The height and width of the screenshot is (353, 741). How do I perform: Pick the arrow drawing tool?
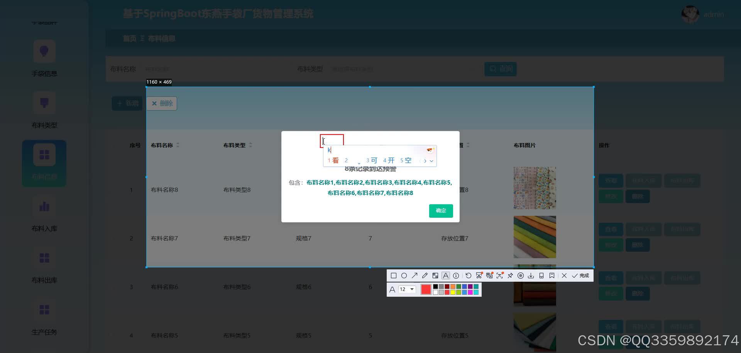pos(414,275)
